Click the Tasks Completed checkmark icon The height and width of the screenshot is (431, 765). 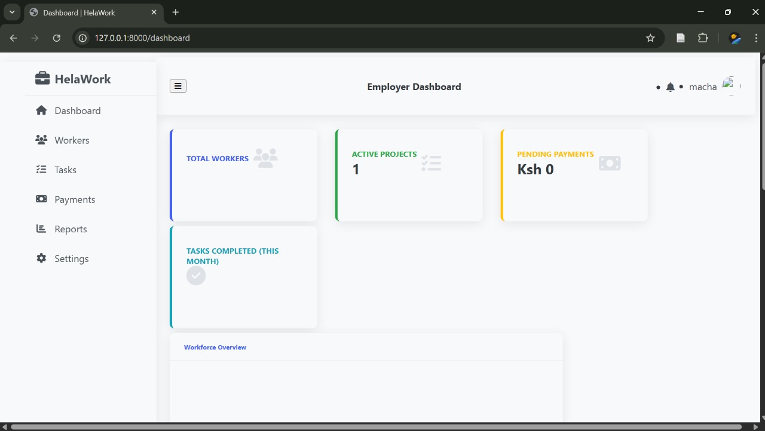click(196, 276)
